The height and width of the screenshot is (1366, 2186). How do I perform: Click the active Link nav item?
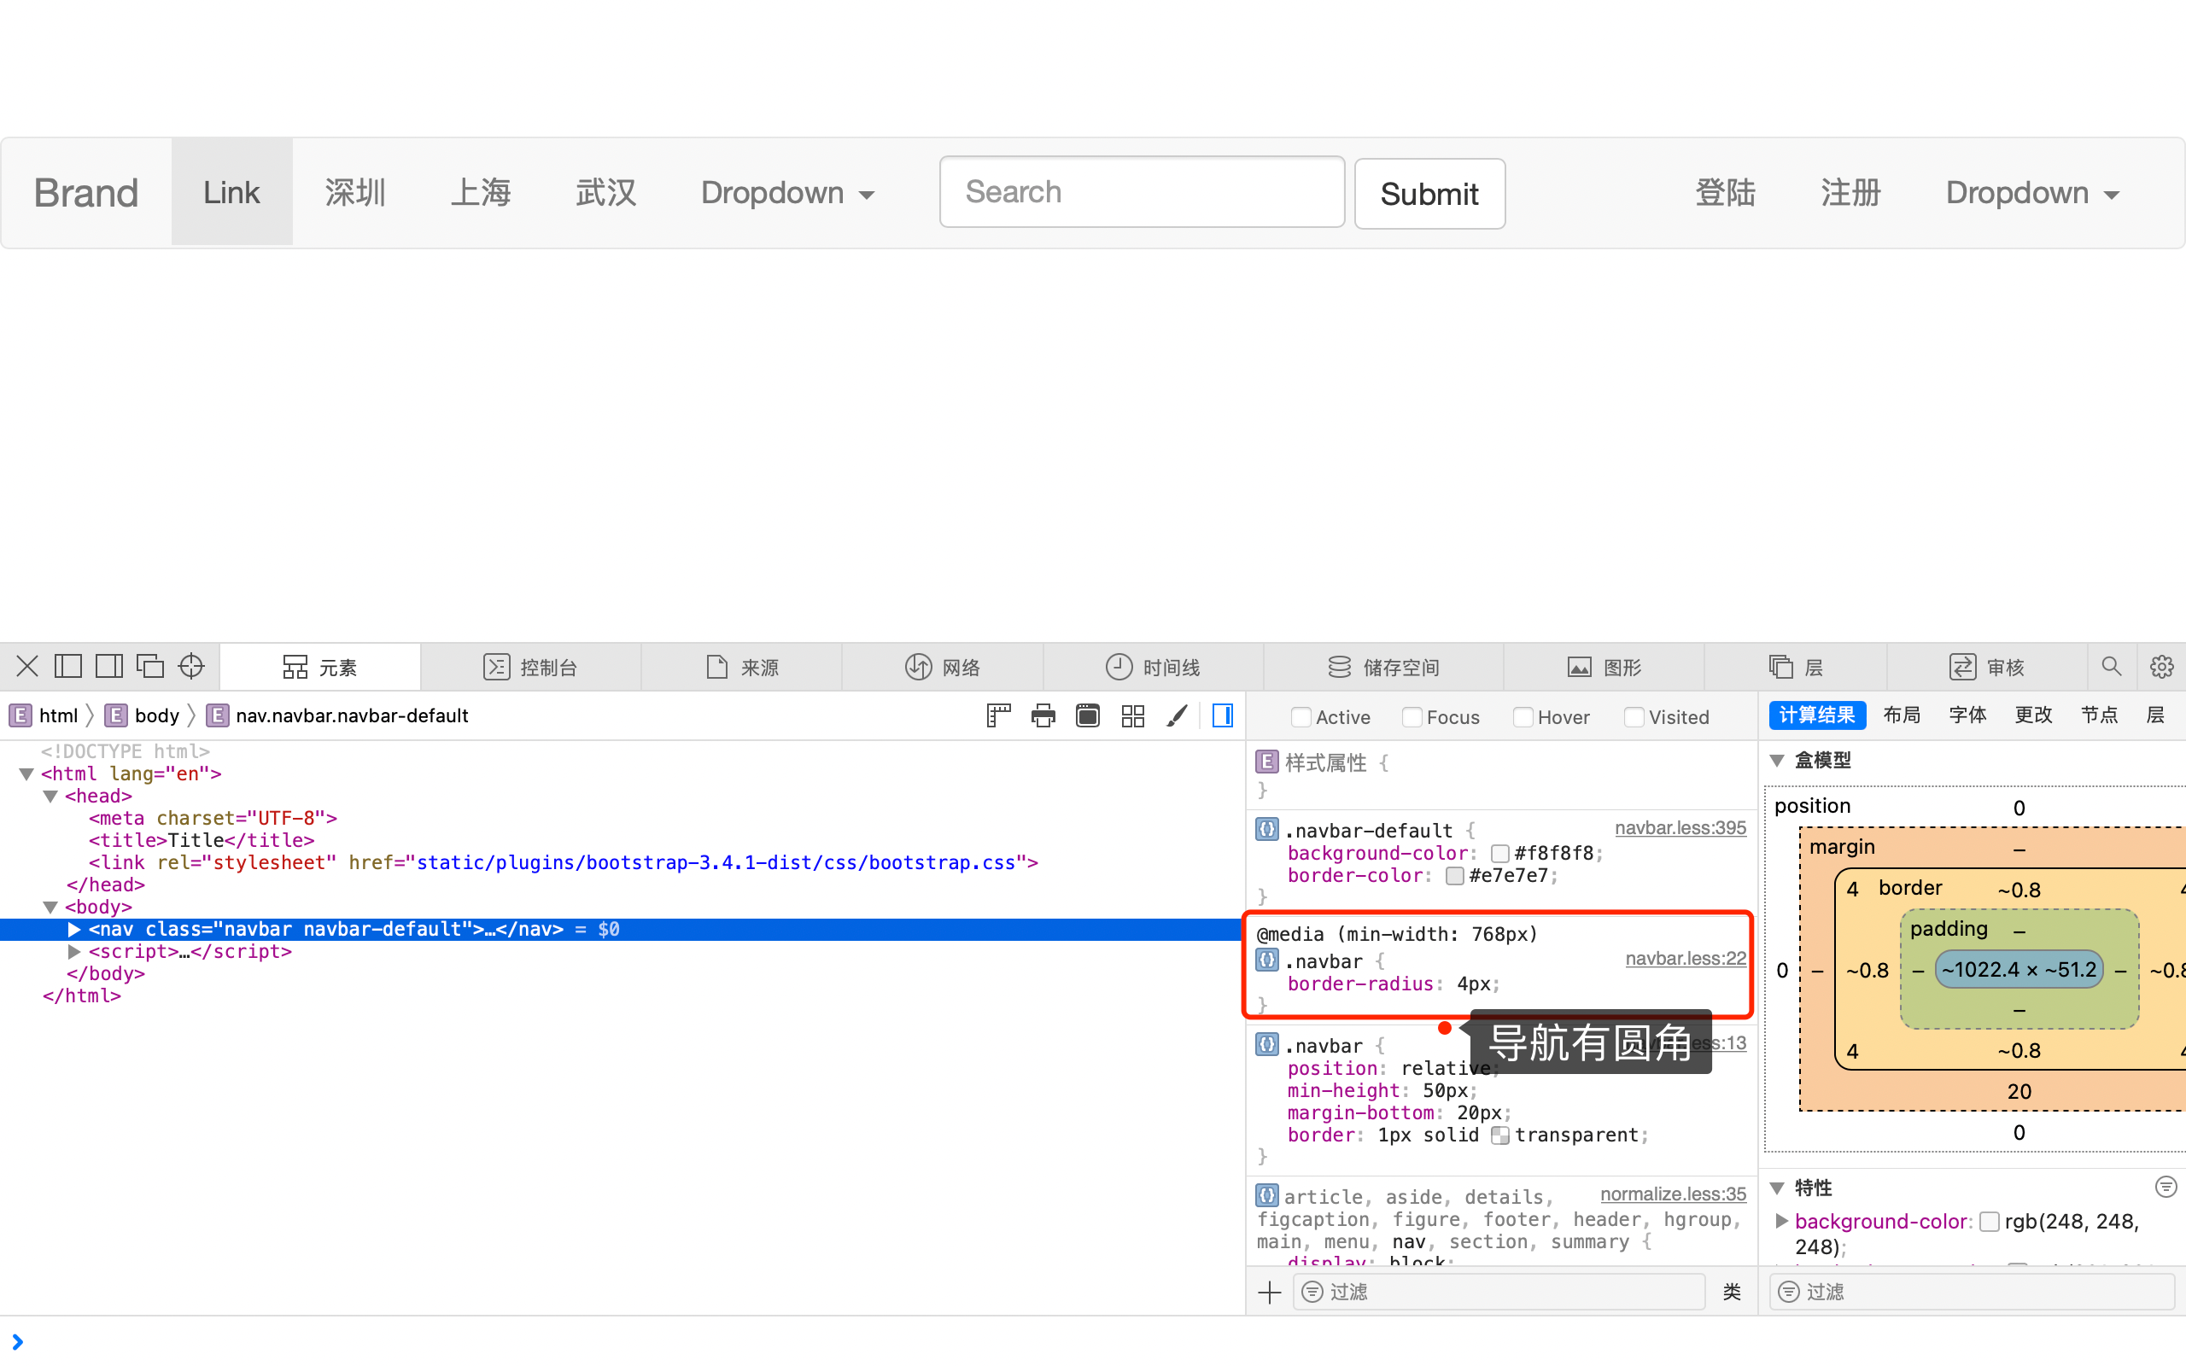click(231, 192)
